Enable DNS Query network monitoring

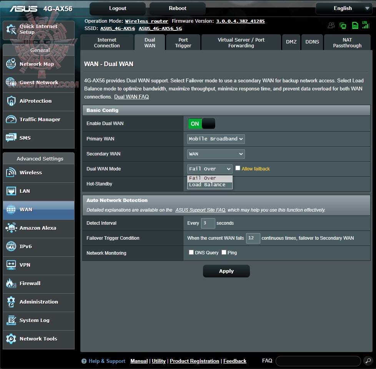pyautogui.click(x=191, y=252)
